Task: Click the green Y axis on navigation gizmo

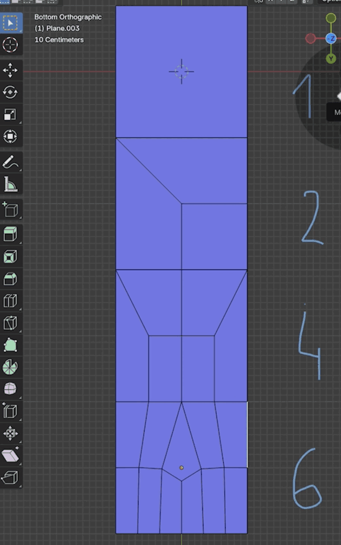Action: (x=331, y=59)
